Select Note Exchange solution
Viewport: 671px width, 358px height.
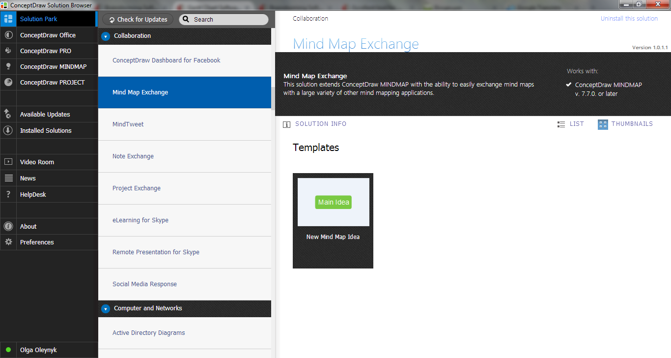(185, 156)
